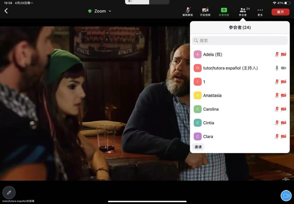This screenshot has height=204, width=294.
Task: Tap the shared screen video area
Action: [95, 103]
